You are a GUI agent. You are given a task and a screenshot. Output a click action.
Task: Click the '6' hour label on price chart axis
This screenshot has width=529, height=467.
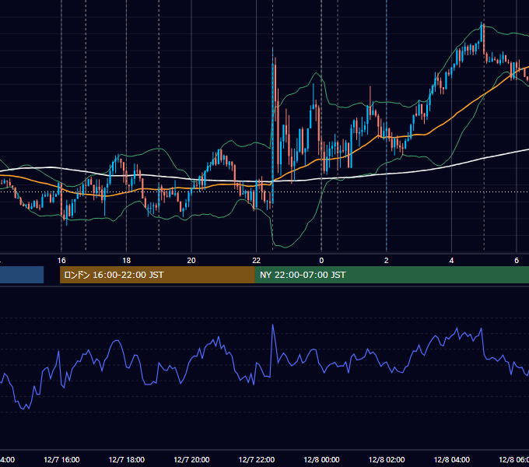tap(517, 261)
